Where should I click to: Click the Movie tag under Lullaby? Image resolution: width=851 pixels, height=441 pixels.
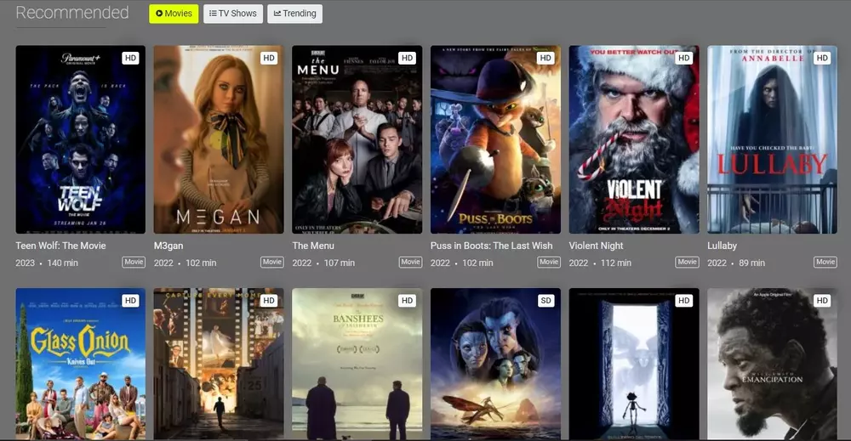[x=825, y=263]
